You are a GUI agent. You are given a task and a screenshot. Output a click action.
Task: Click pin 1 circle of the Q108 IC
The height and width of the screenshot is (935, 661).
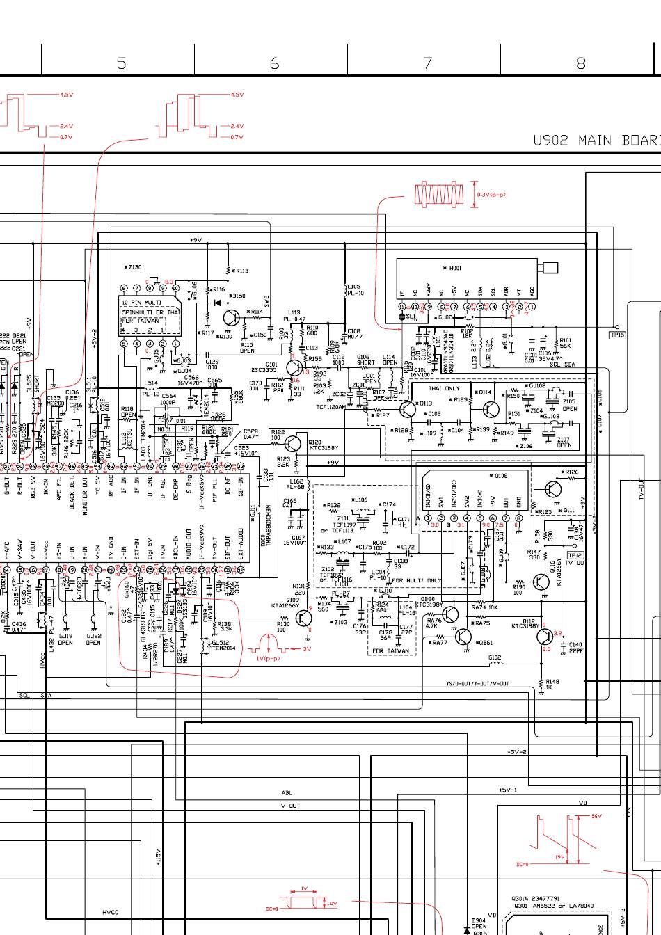[x=427, y=518]
